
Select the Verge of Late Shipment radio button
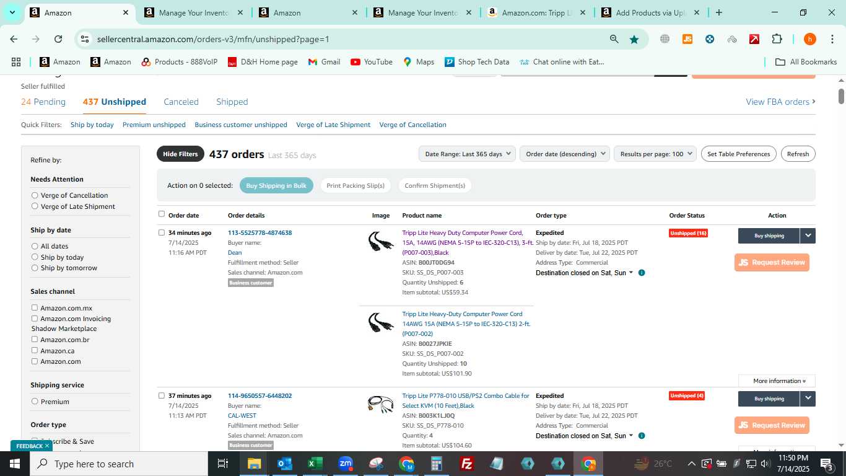coord(35,206)
